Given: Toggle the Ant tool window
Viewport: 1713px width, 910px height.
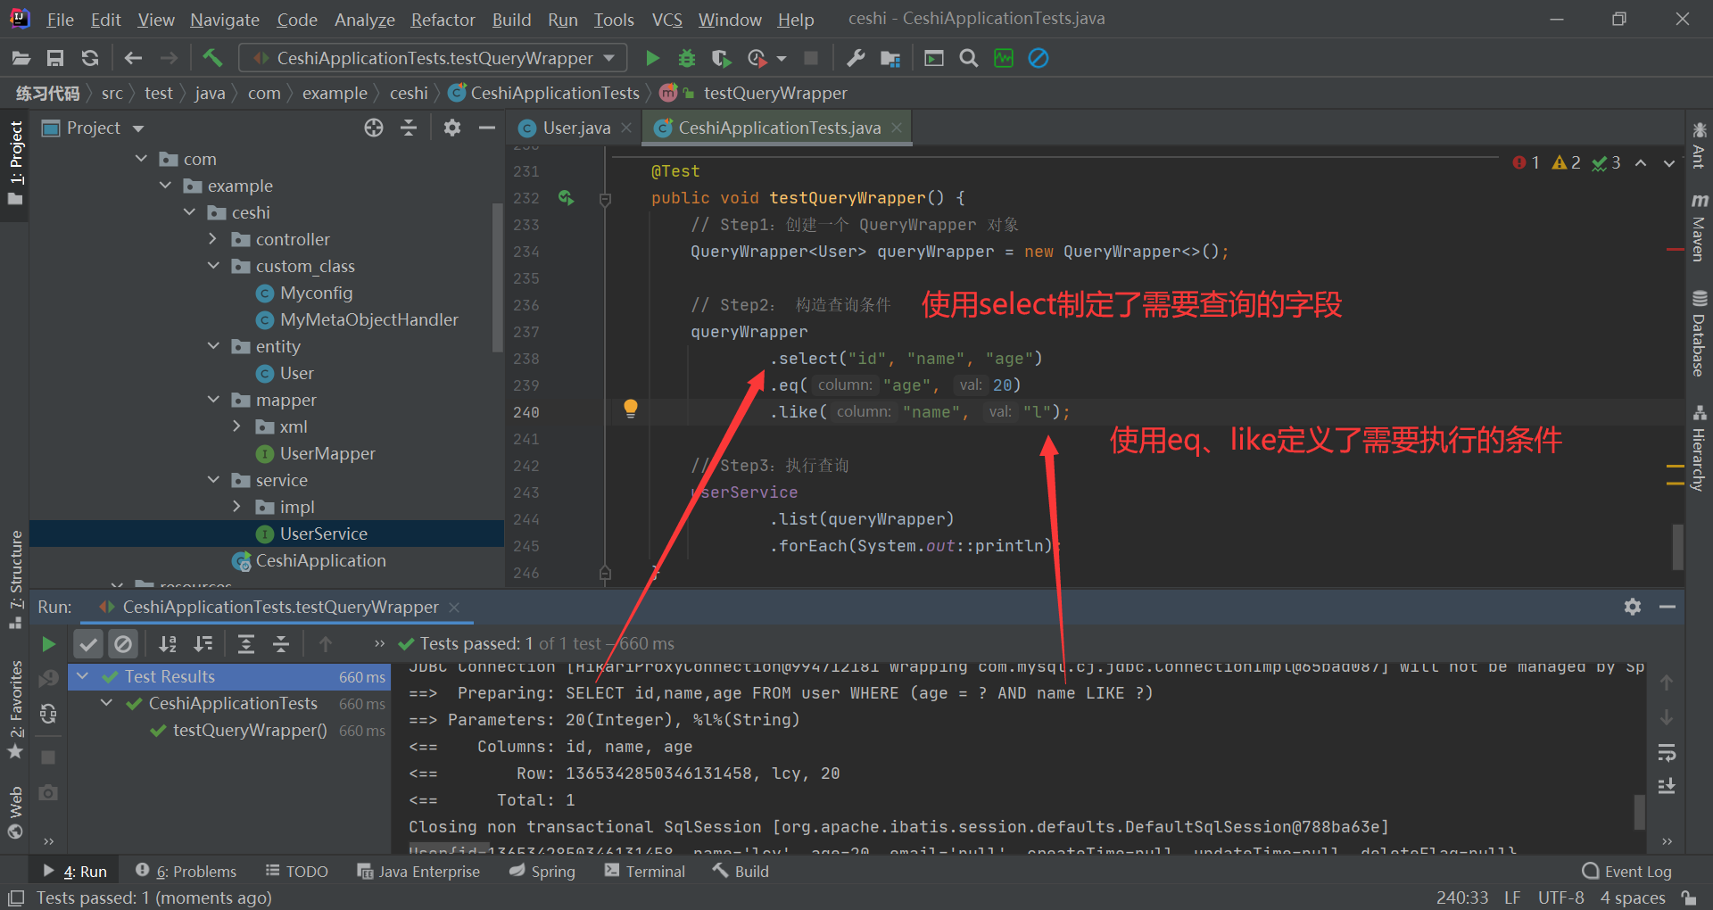Looking at the screenshot, I should (x=1699, y=145).
